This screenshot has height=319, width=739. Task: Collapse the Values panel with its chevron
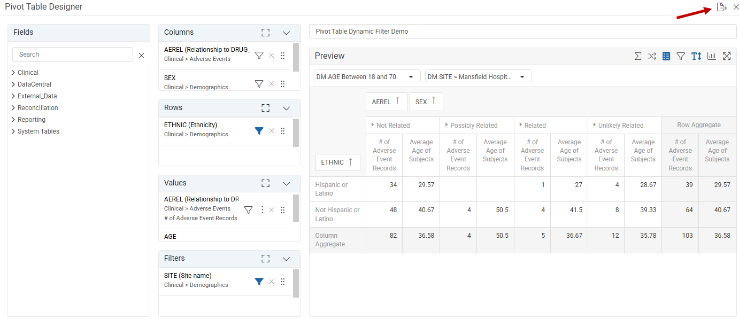286,184
